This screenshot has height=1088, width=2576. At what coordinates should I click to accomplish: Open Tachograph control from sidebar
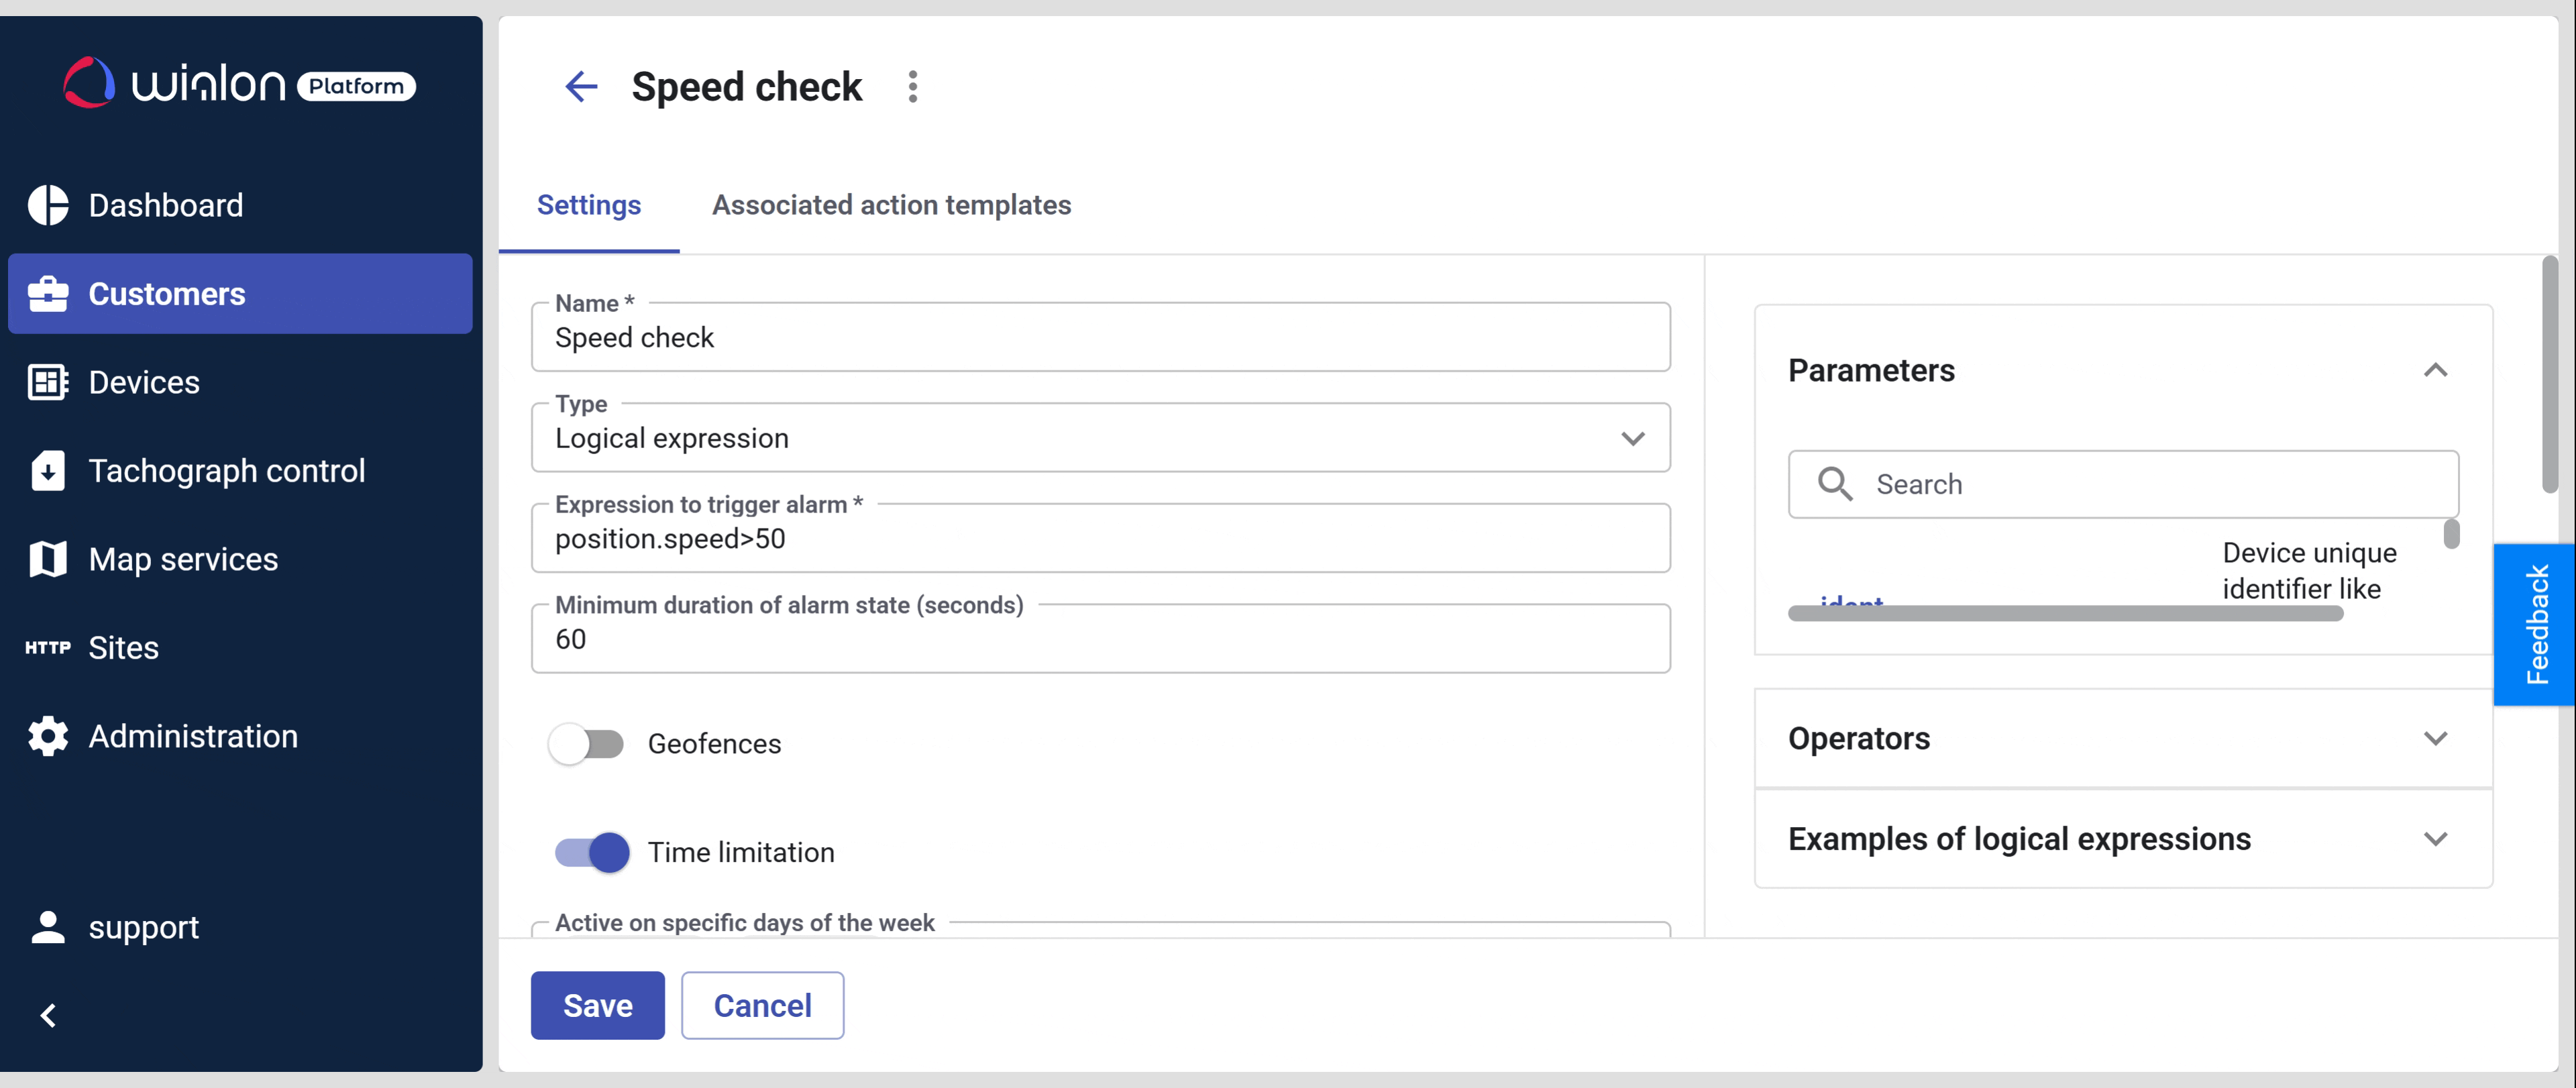click(x=227, y=470)
